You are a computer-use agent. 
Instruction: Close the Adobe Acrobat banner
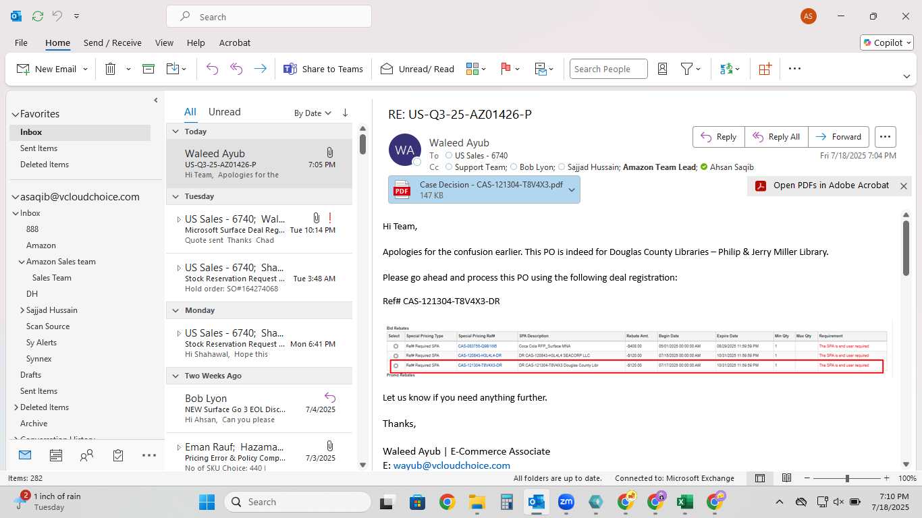(904, 186)
